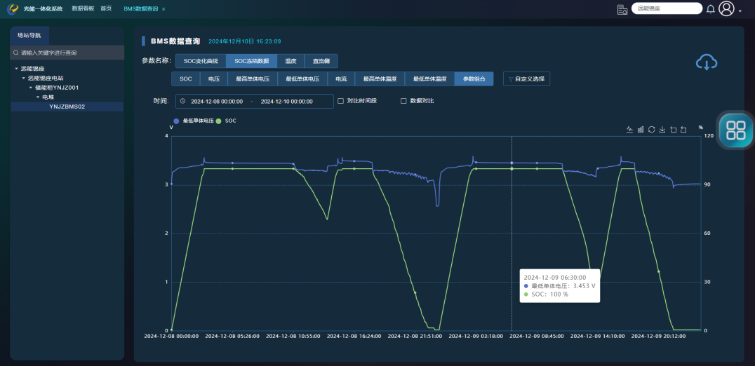Click the chart restore/refresh icon
This screenshot has height=366, width=755.
(651, 130)
